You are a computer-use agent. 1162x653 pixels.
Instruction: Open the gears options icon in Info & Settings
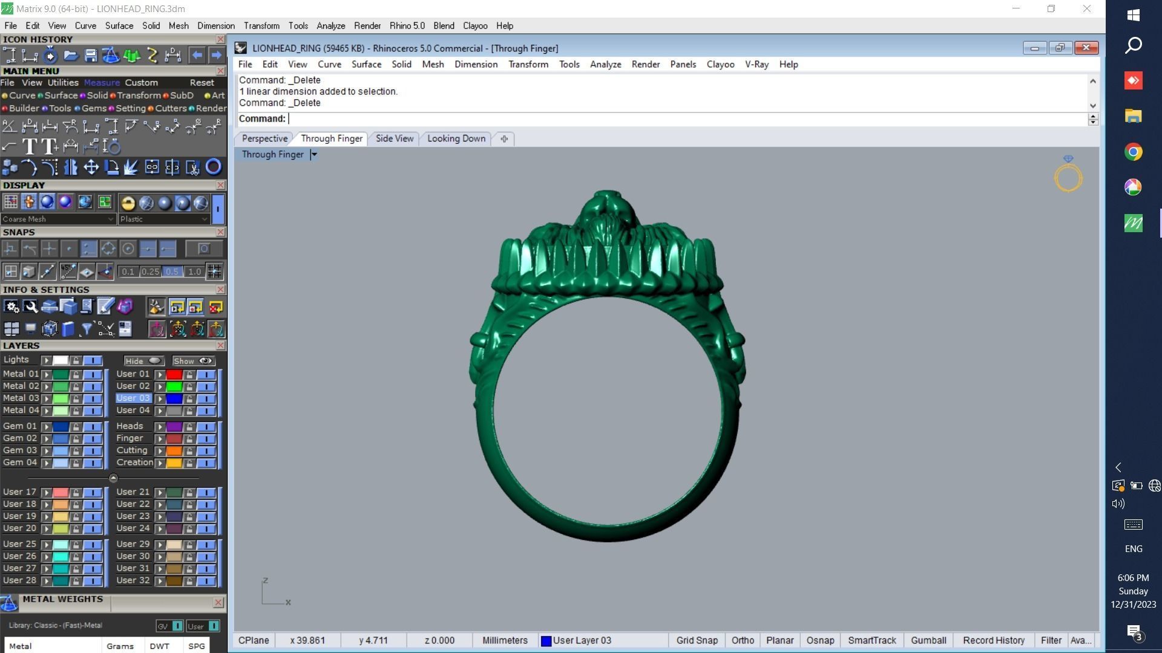[x=11, y=307]
